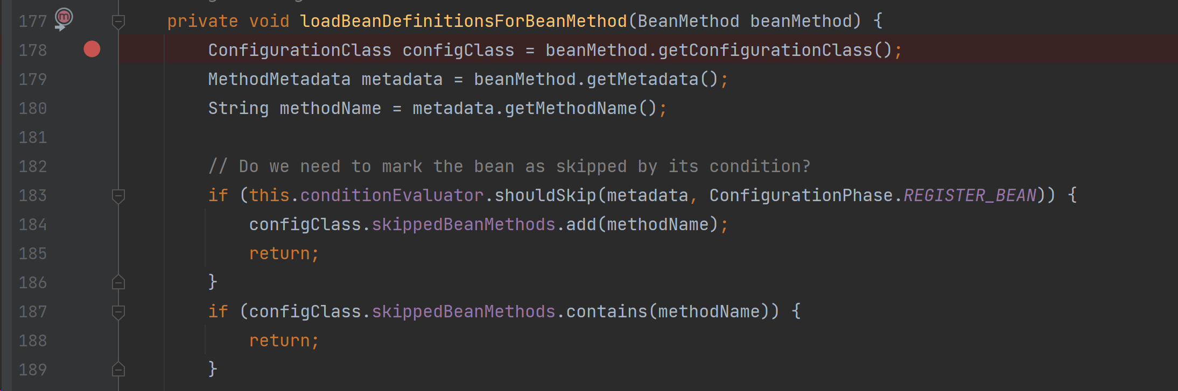This screenshot has width=1178, height=391.
Task: Collapse the loadBeanDefinitionsForBeanMethod method fold on line 177
Action: [x=118, y=22]
